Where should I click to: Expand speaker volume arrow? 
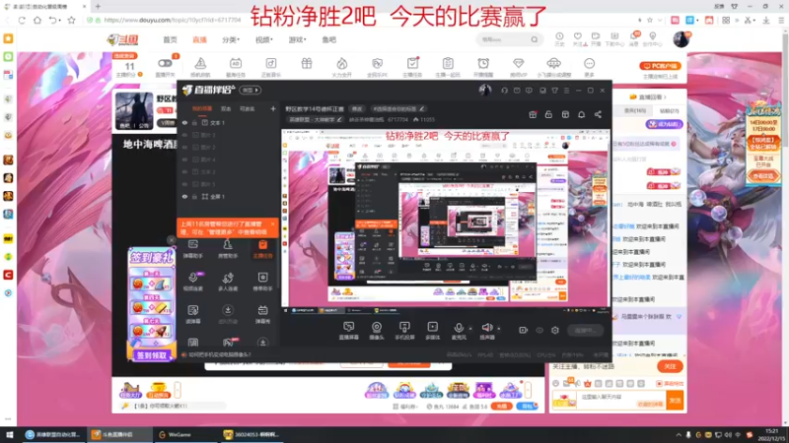[499, 329]
